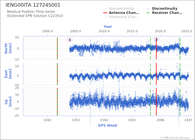Click the Residual Position Time Series subtitle
The image size is (195, 140).
click(x=31, y=12)
